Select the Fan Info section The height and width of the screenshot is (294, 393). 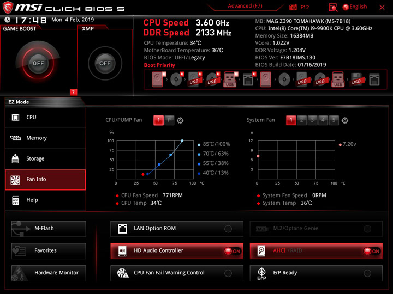point(45,180)
